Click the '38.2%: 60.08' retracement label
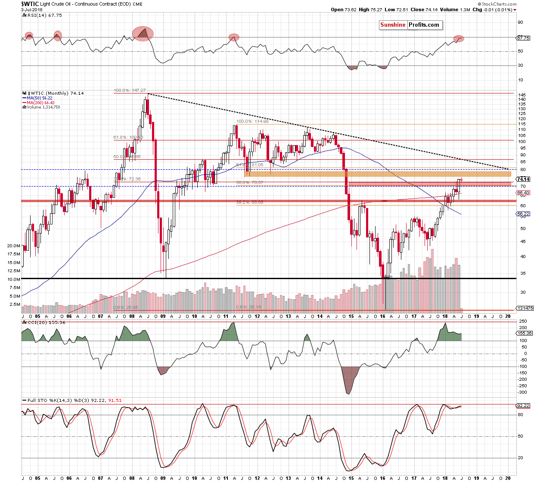Viewport: 534px width, 482px height. coord(250,202)
